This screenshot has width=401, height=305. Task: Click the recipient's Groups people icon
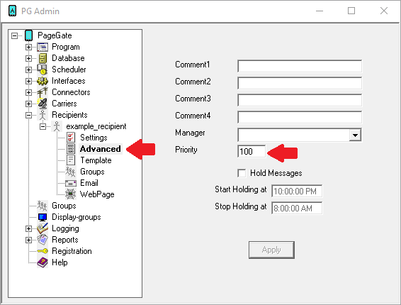click(x=70, y=172)
